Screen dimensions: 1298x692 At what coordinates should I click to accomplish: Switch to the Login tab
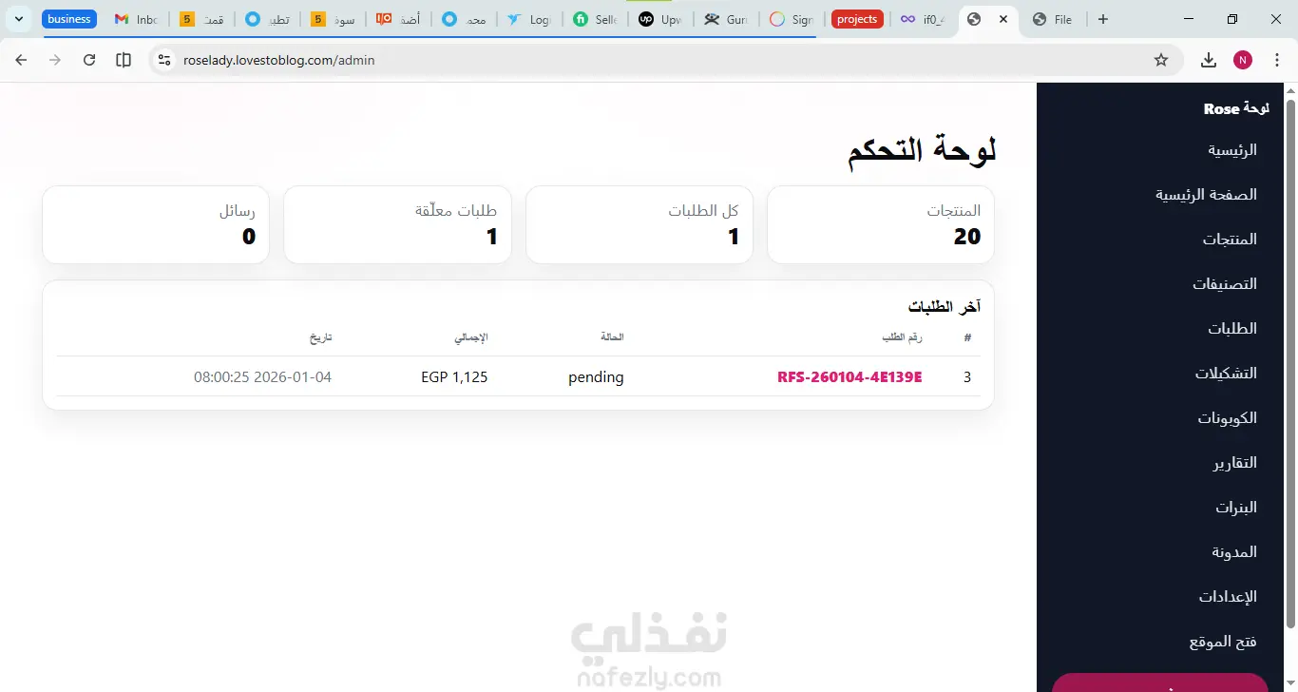click(529, 19)
